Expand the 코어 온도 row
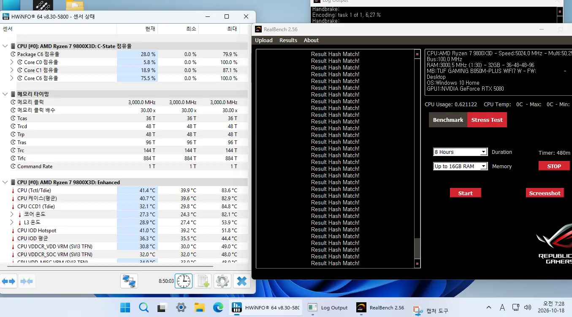Image resolution: width=572 pixels, height=317 pixels. [x=12, y=215]
